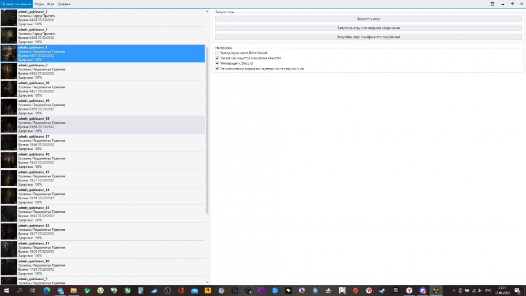Open the Yandex Browser taskbar icon

click(409, 290)
